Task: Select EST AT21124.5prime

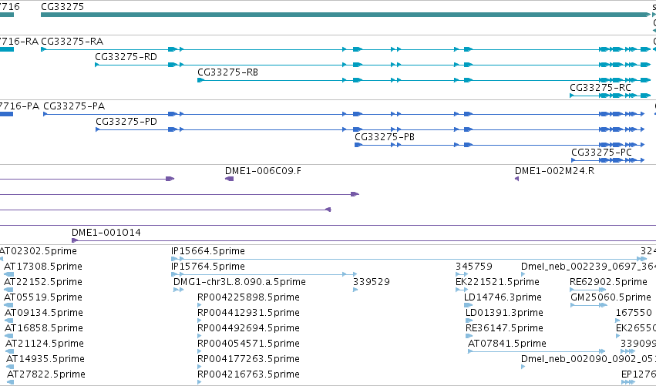Action: tap(45, 344)
